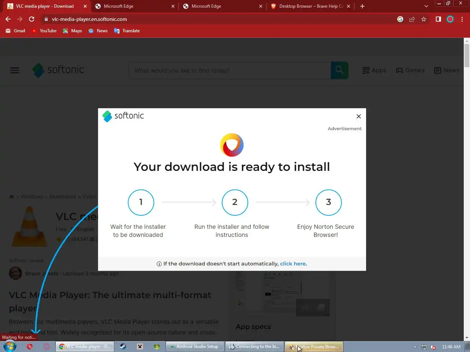Open the Games section in header
The image size is (470, 352).
coord(410,70)
